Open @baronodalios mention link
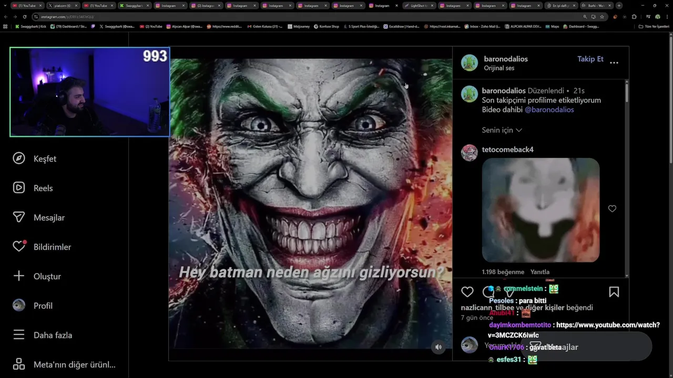Viewport: 673px width, 378px height. tap(549, 110)
